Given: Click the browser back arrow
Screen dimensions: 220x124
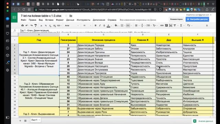Looking at the screenshot, I should pyautogui.click(x=14, y=10).
